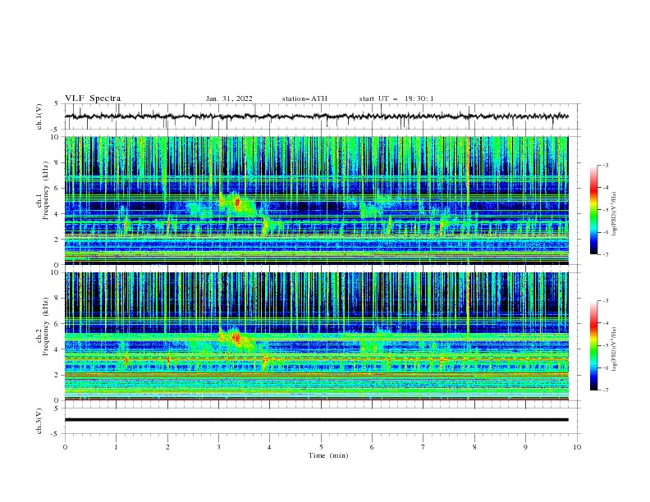The height and width of the screenshot is (502, 650).
Task: Click ch.1 colorbar tick label "-5"
Action: (606, 210)
